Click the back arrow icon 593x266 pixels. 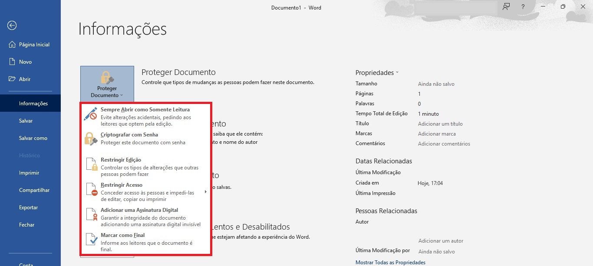(x=12, y=26)
